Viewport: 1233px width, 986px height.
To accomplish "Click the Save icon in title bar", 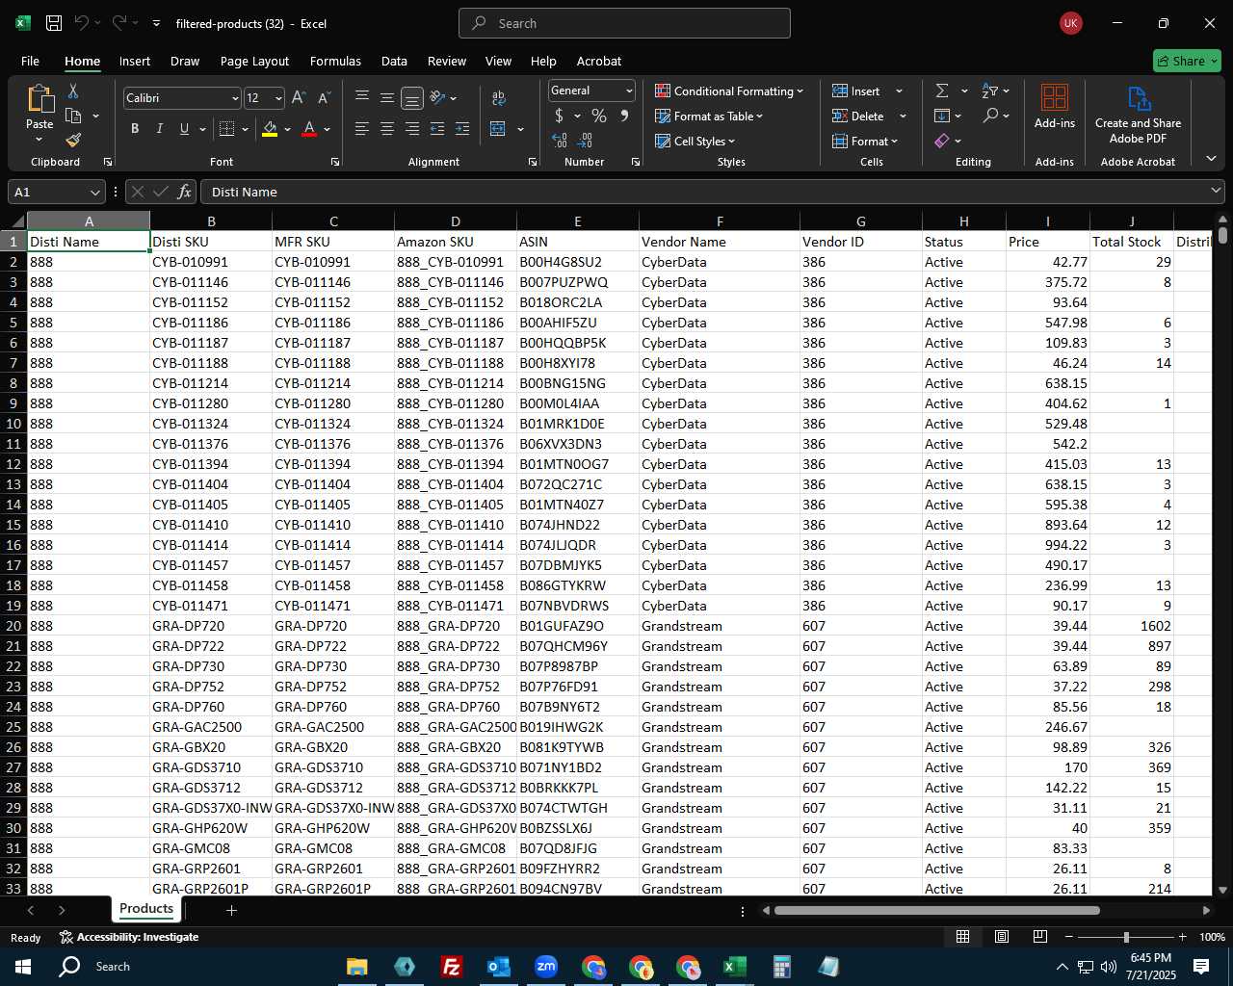I will pyautogui.click(x=54, y=23).
